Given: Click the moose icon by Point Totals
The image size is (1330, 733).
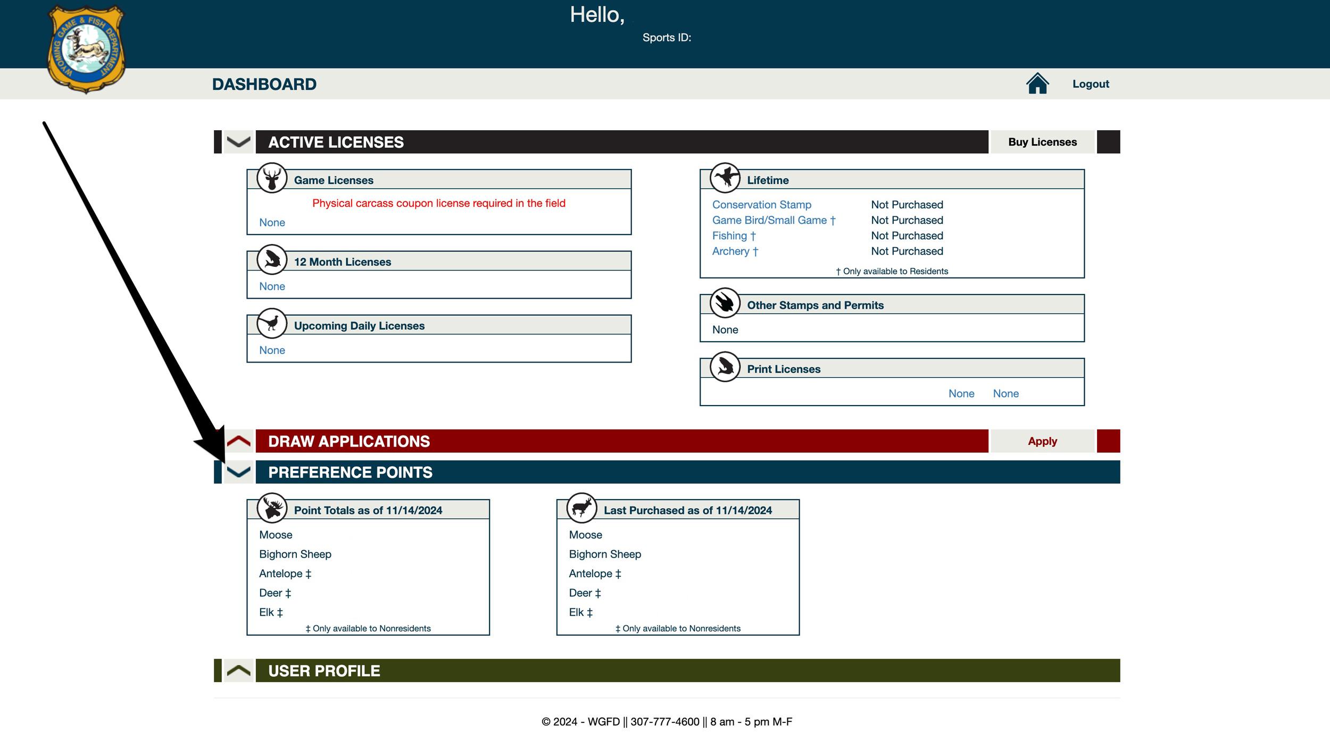Looking at the screenshot, I should (272, 508).
